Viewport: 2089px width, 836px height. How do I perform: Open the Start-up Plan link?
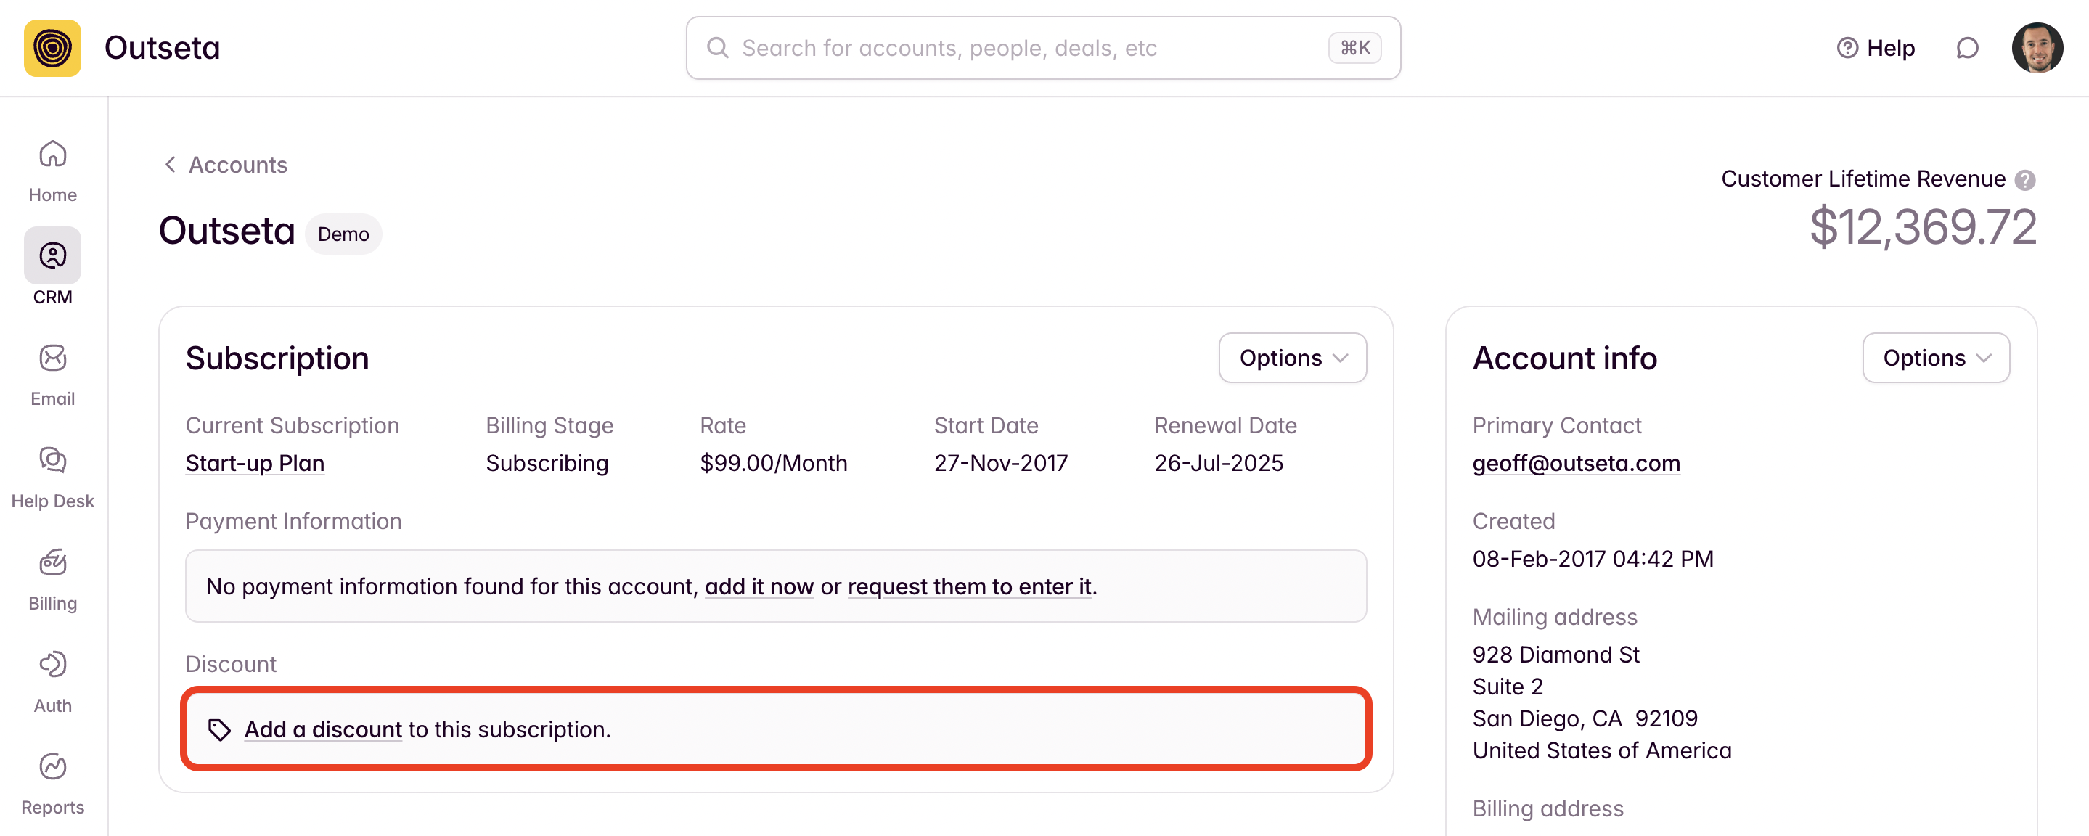click(255, 463)
